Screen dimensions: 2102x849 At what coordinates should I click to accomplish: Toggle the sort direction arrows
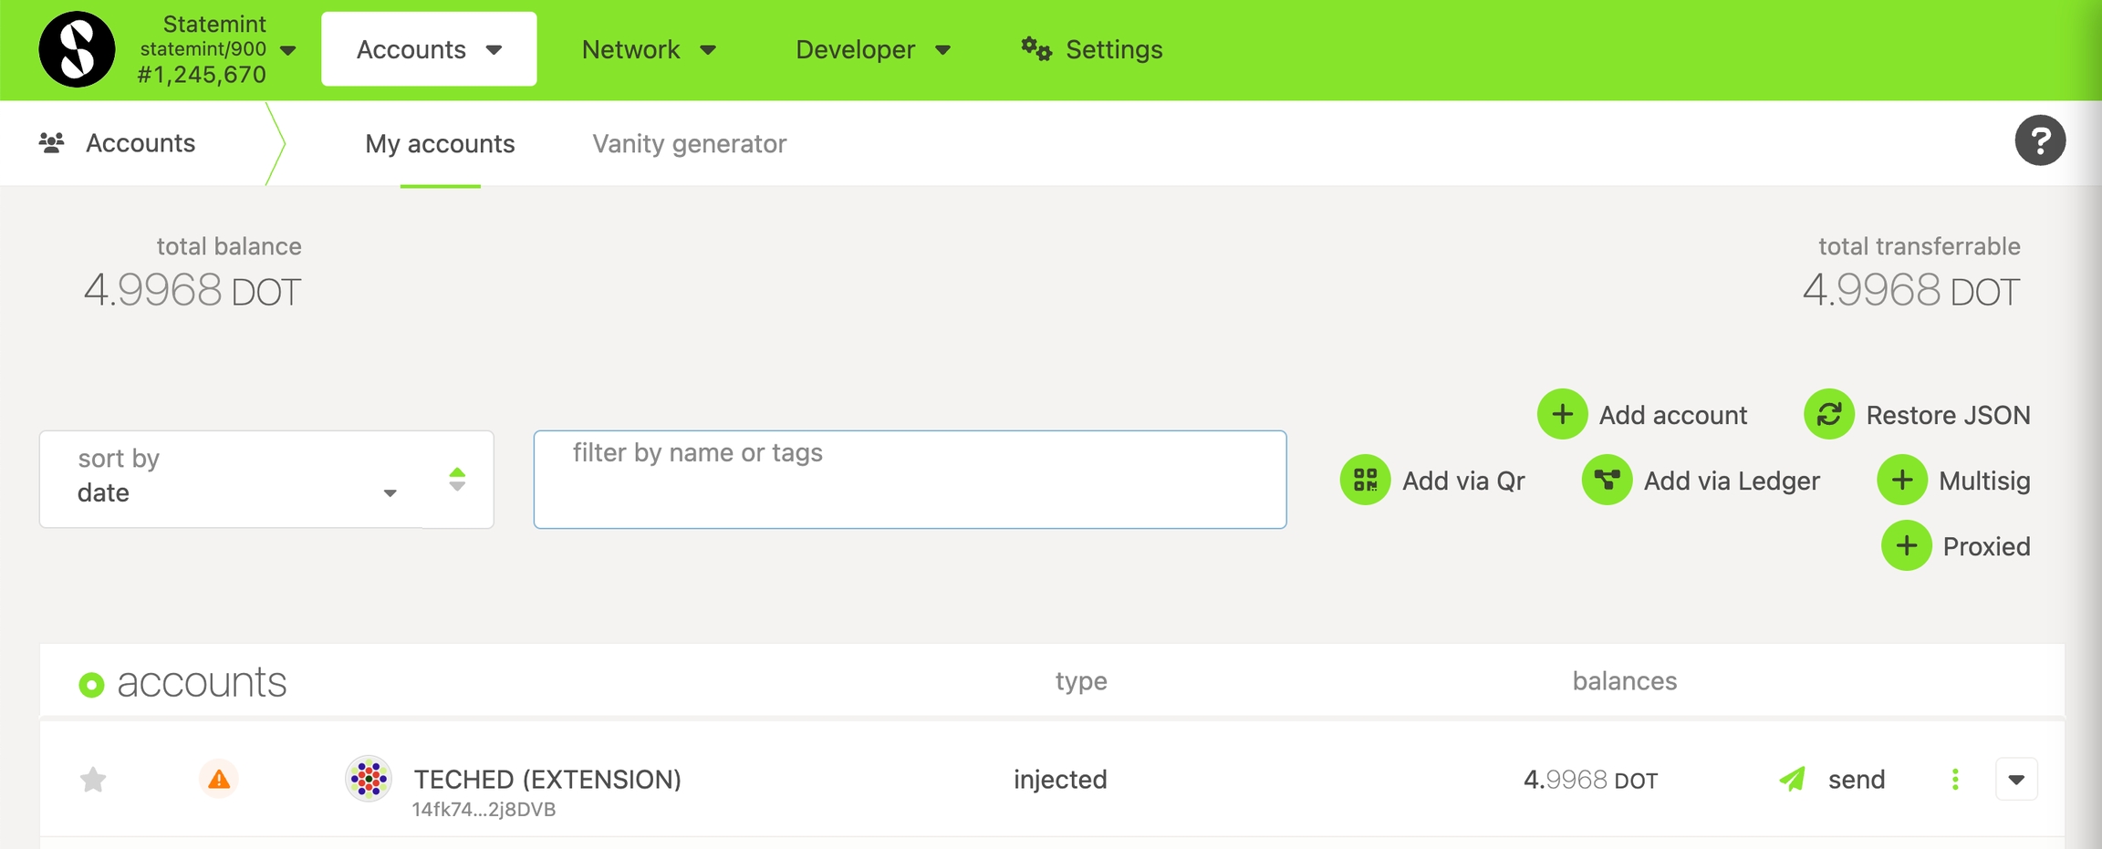coord(457,480)
